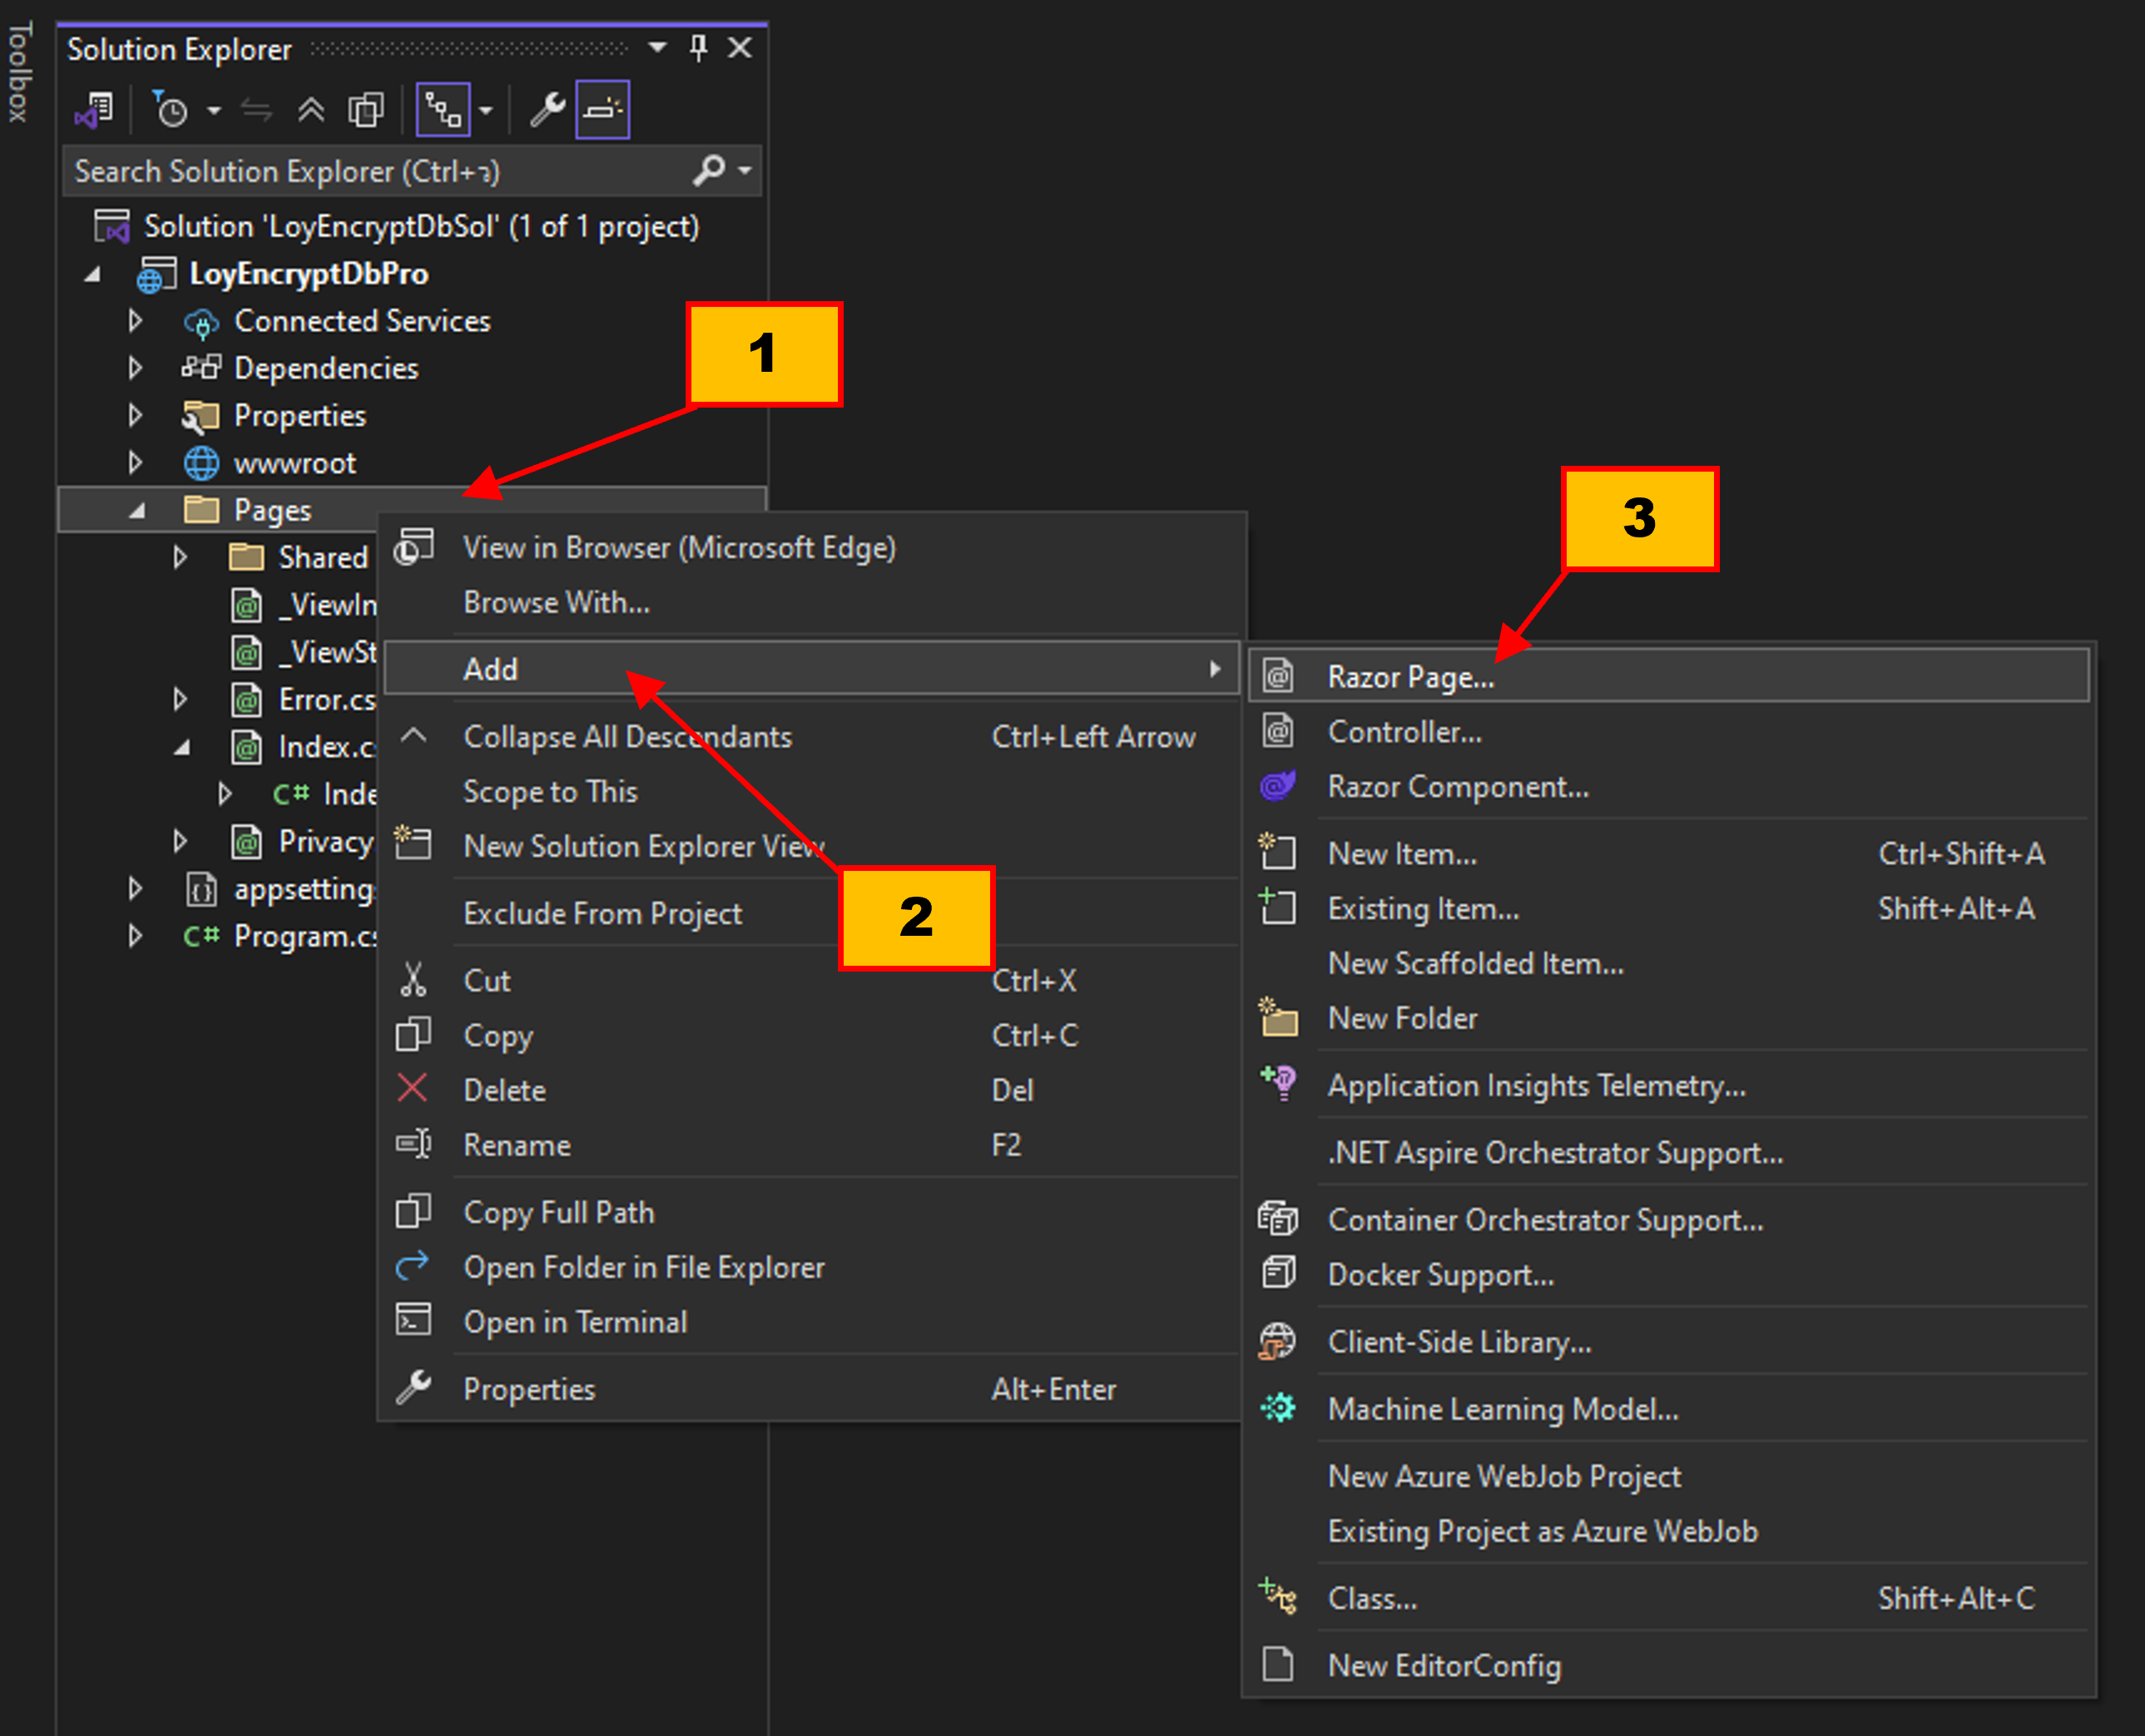Select New Folder in the Add submenu
Screen dimensions: 2145x1736
click(1402, 1018)
